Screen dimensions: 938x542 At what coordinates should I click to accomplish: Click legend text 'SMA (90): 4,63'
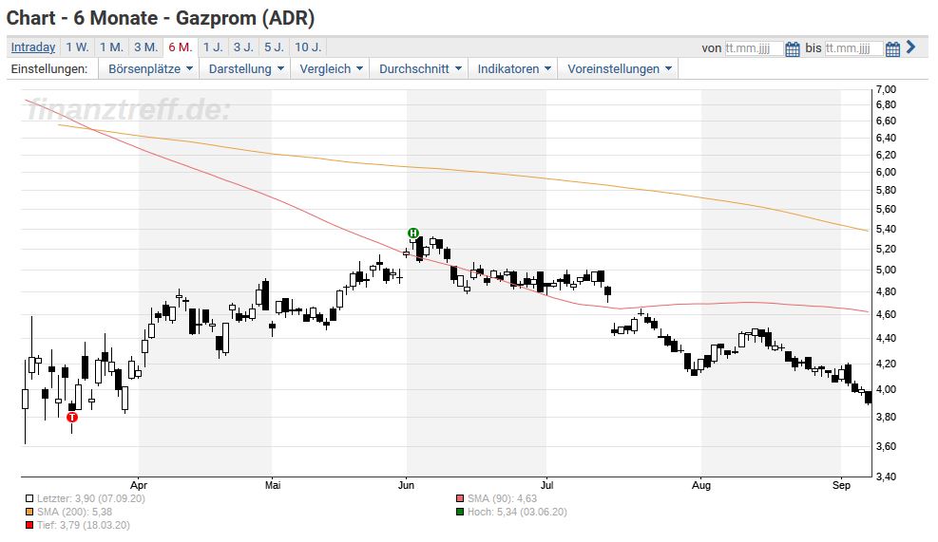point(502,498)
